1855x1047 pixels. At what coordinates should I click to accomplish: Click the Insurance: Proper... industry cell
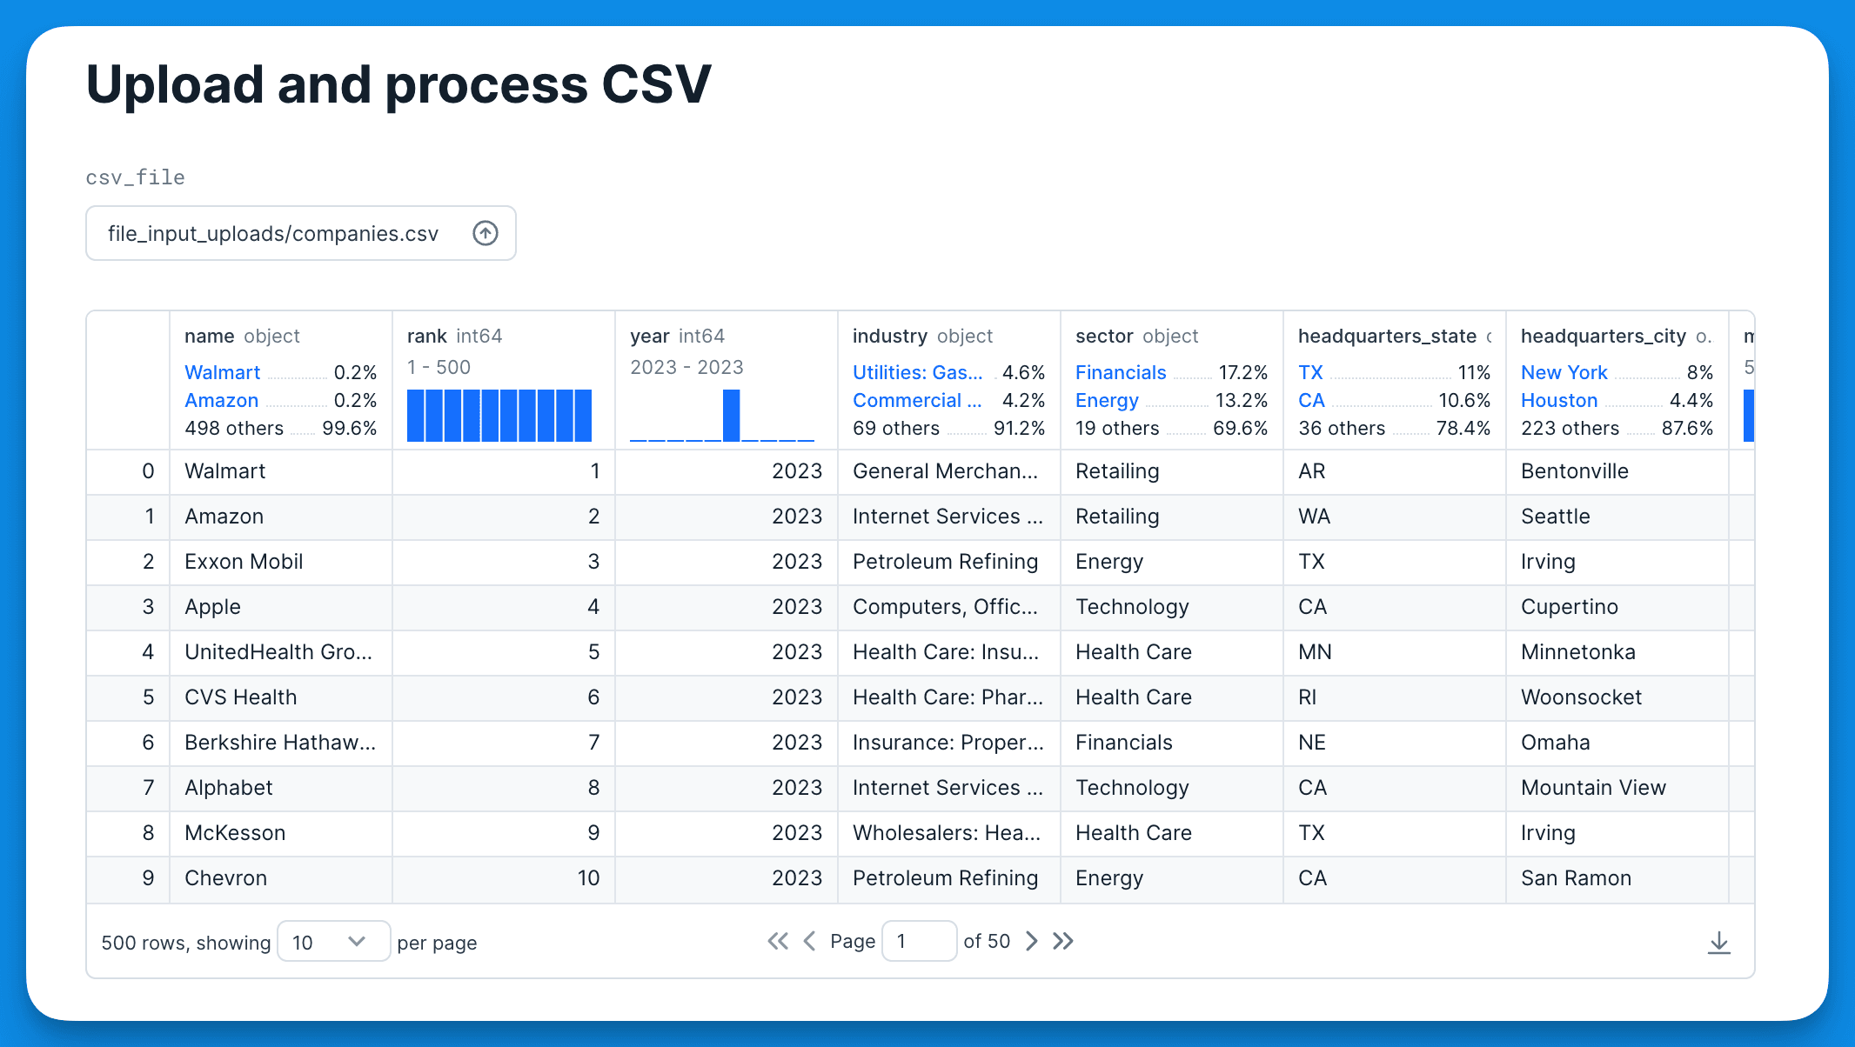coord(949,743)
